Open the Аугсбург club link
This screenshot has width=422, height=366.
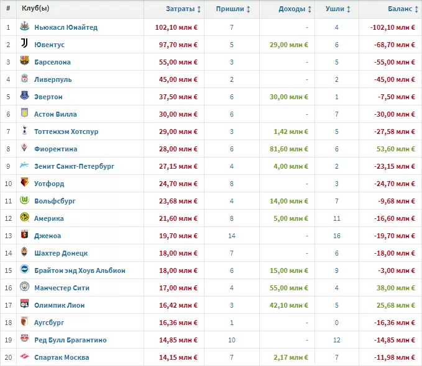click(x=49, y=323)
